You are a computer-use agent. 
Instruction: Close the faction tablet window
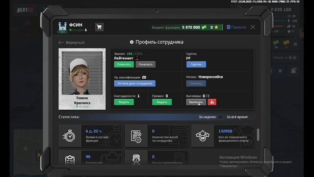pos(253,27)
